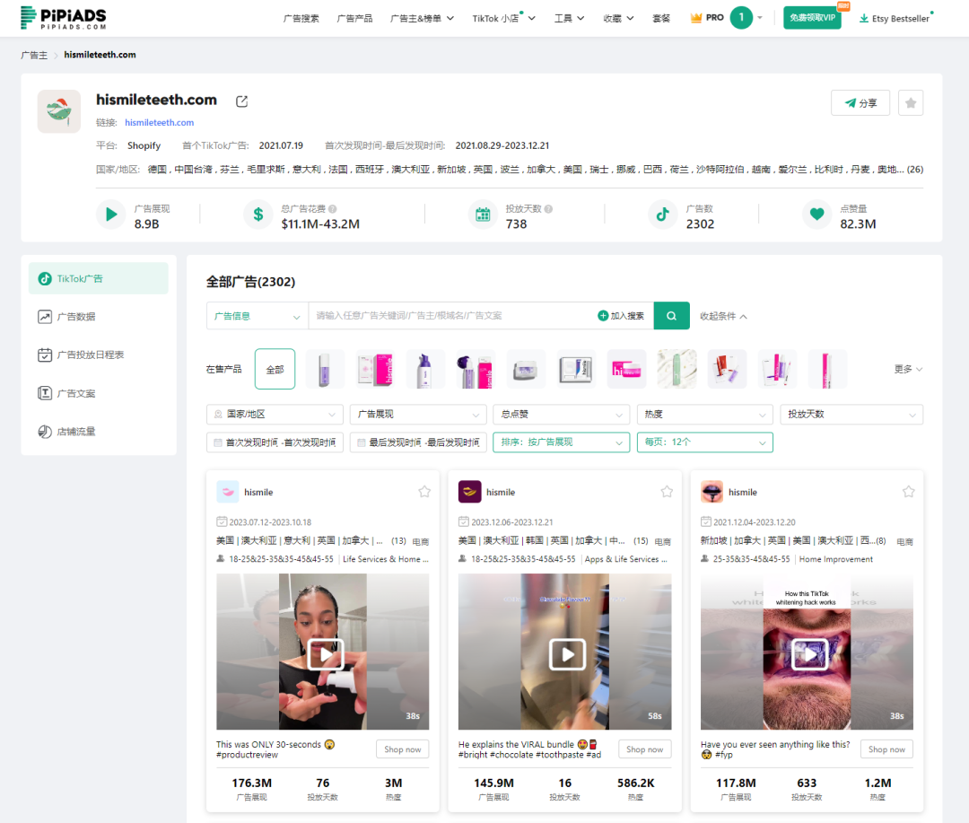Click the 总广告花费 help question icon
The image size is (969, 823).
pyautogui.click(x=333, y=209)
